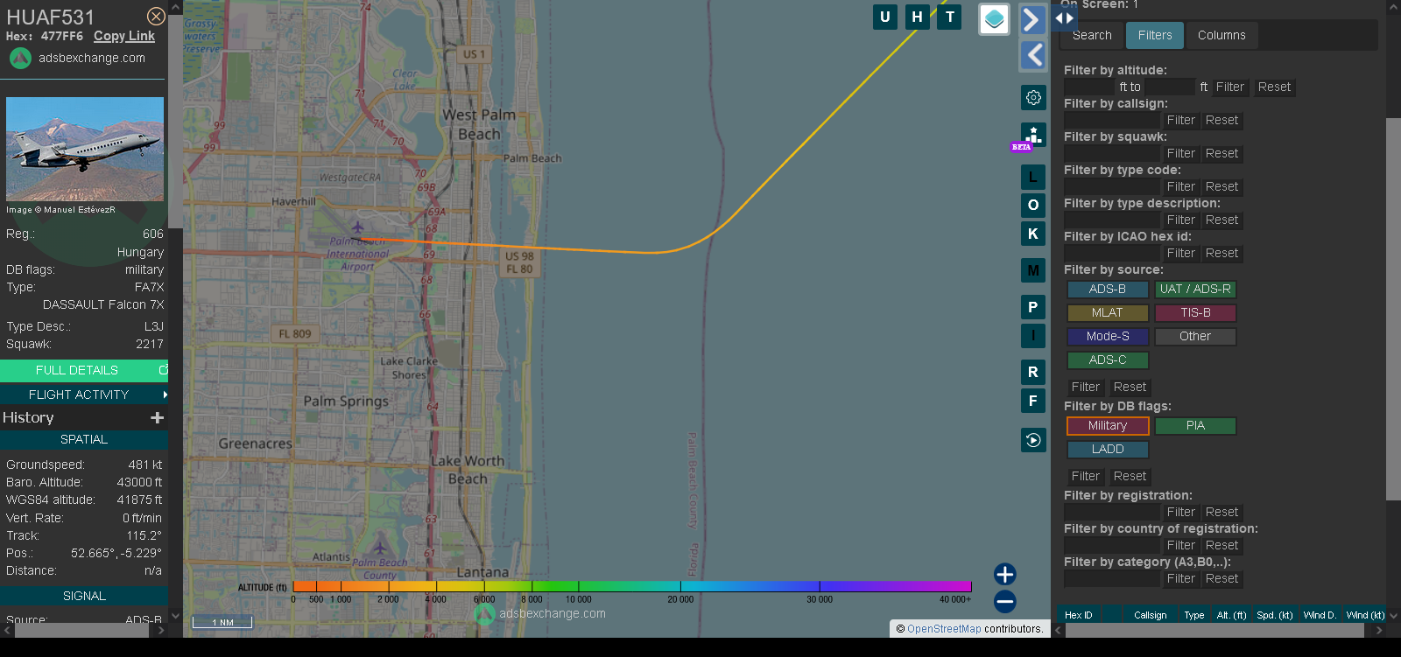Apply the altitude Filter button
Screen dimensions: 1401x657
(1229, 87)
